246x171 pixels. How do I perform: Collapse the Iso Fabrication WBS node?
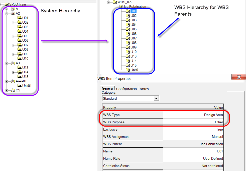(115, 7)
